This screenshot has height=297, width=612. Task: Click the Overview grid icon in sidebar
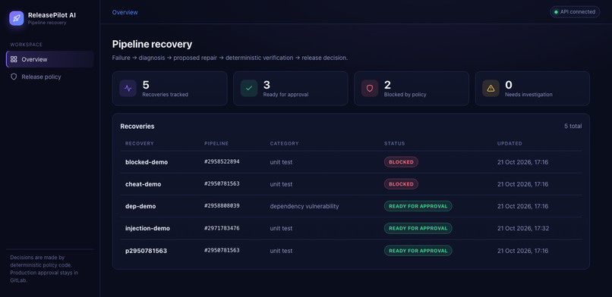pos(14,59)
